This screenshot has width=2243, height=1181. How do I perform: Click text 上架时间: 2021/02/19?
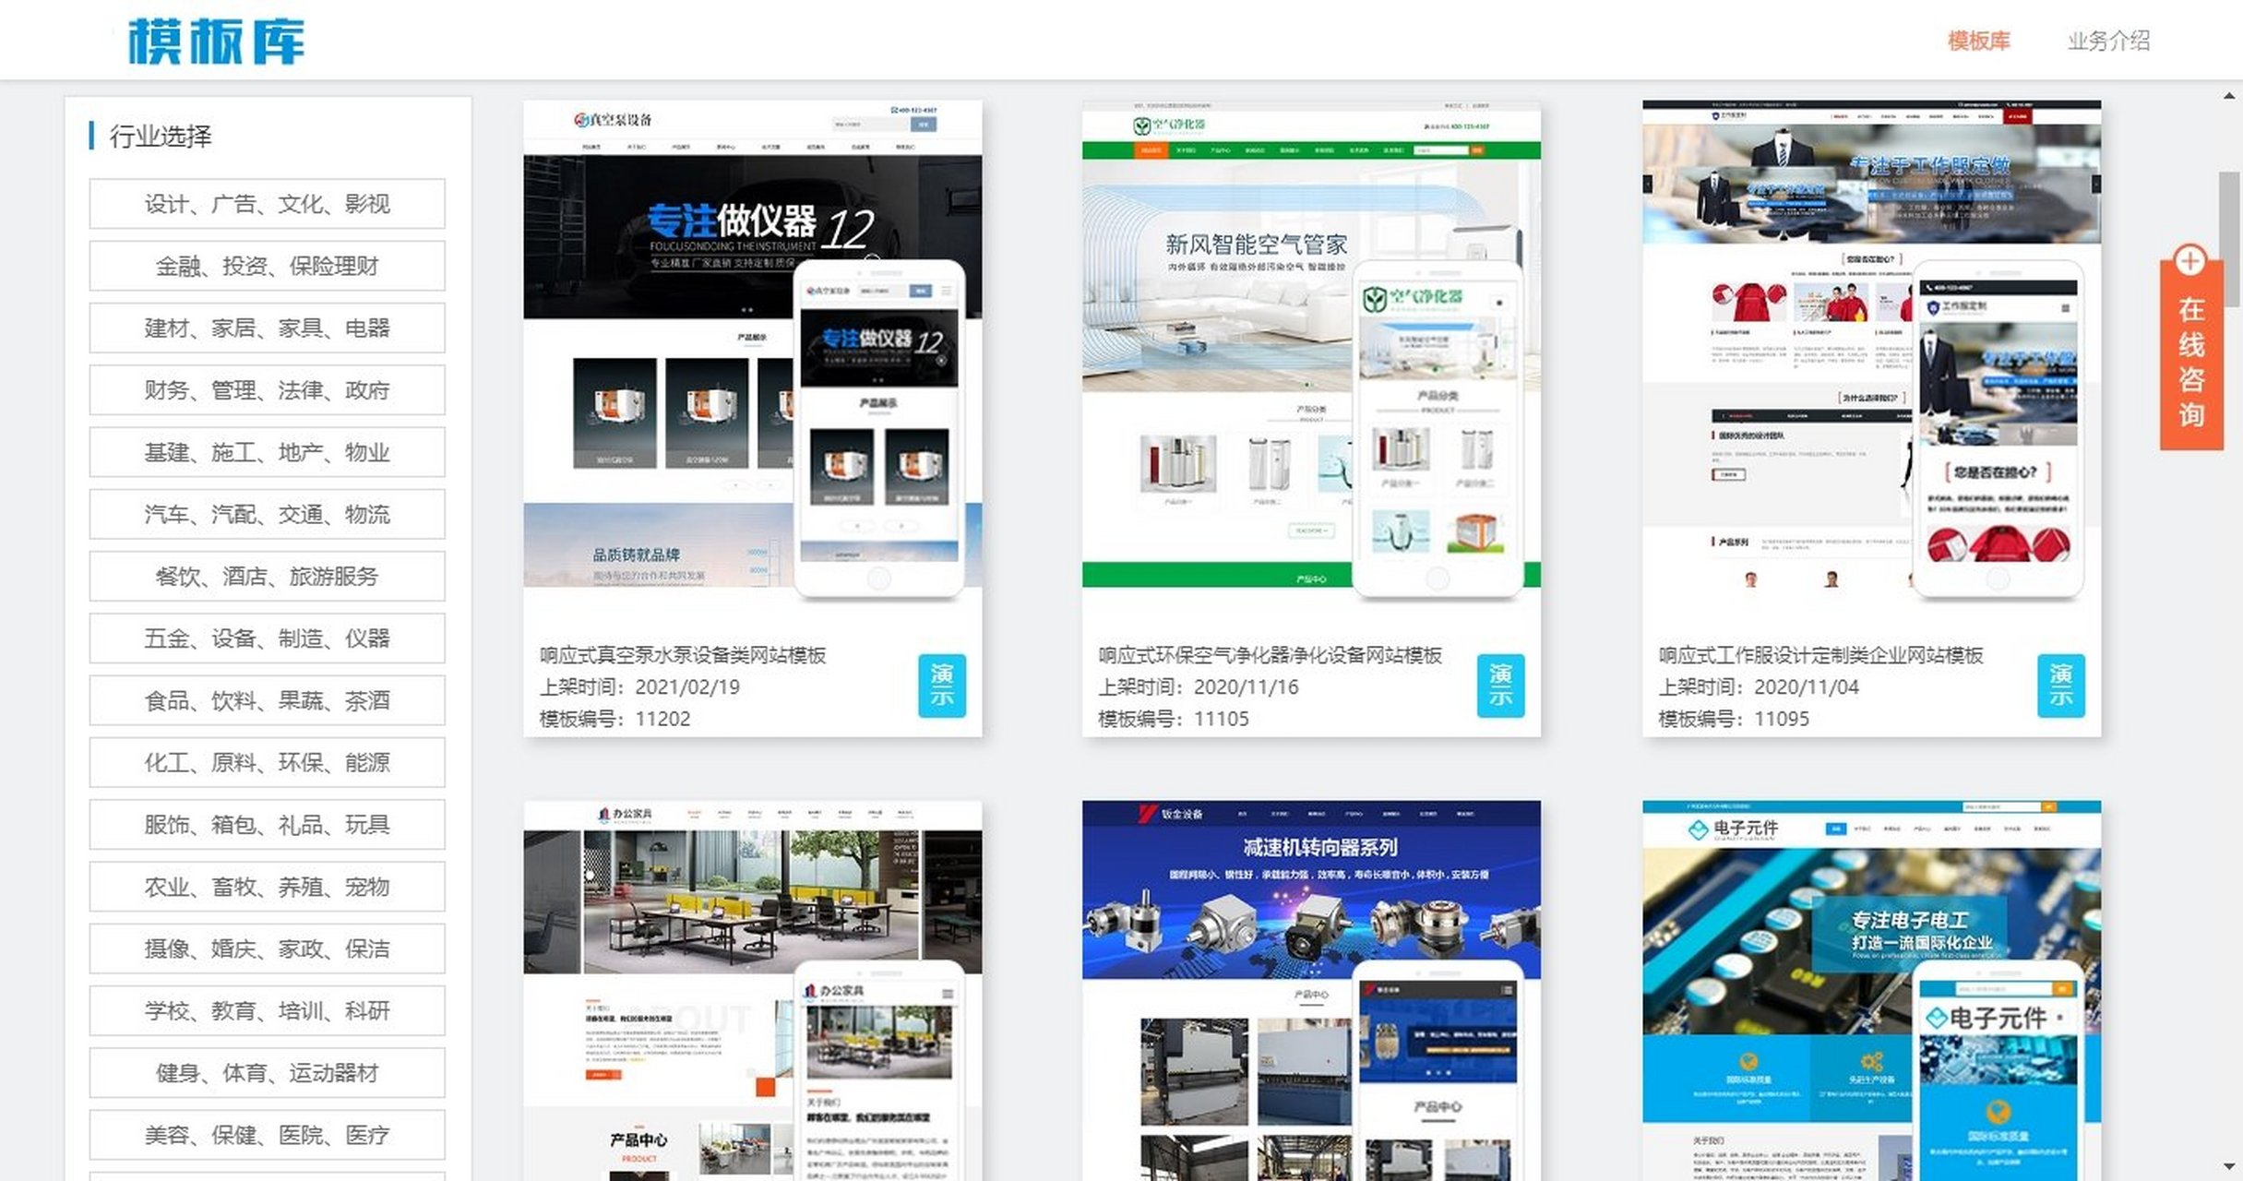point(639,686)
